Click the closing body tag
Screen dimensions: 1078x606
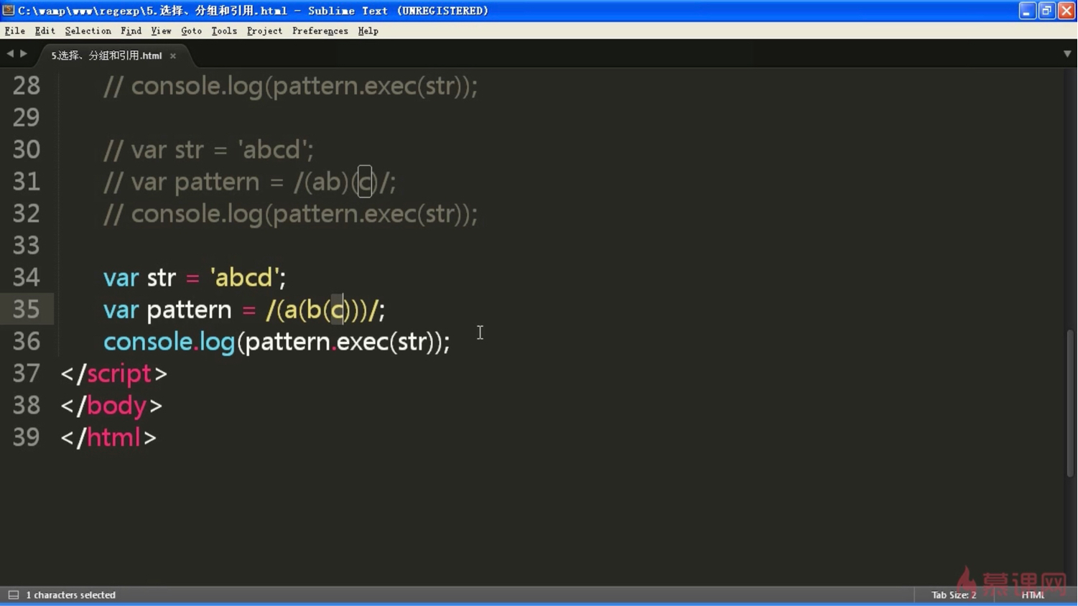(111, 406)
